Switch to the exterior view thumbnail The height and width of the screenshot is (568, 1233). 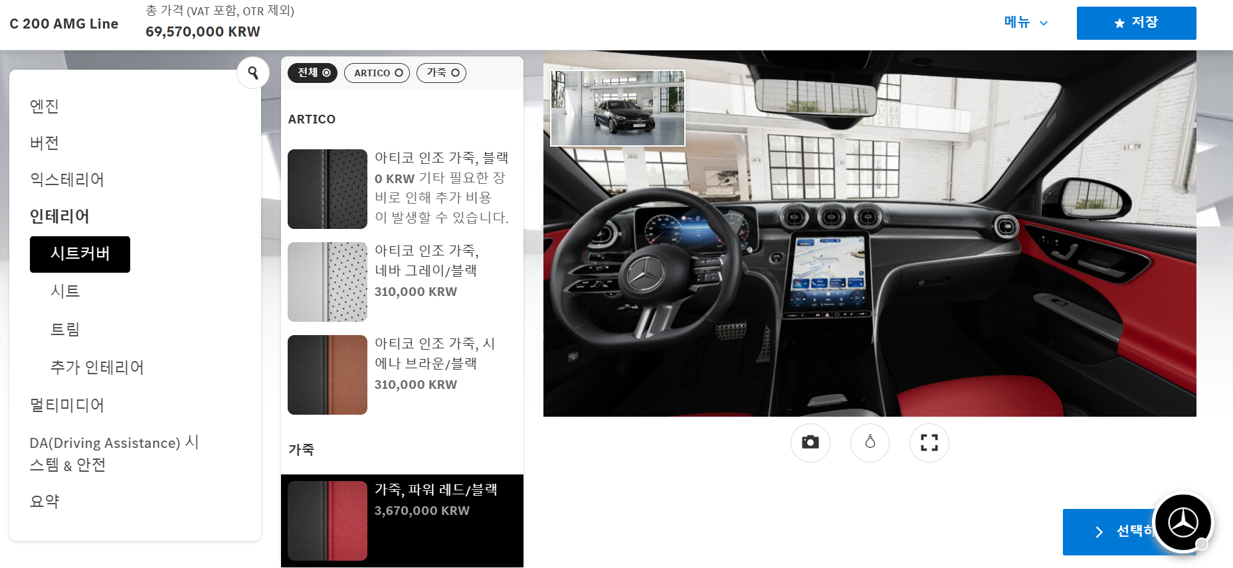pos(618,108)
